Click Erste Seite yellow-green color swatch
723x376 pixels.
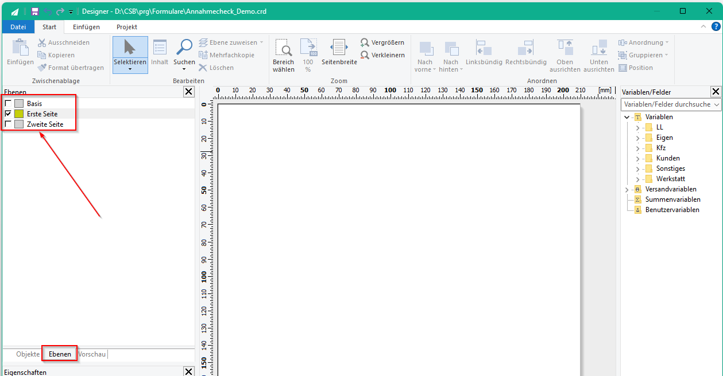click(19, 114)
